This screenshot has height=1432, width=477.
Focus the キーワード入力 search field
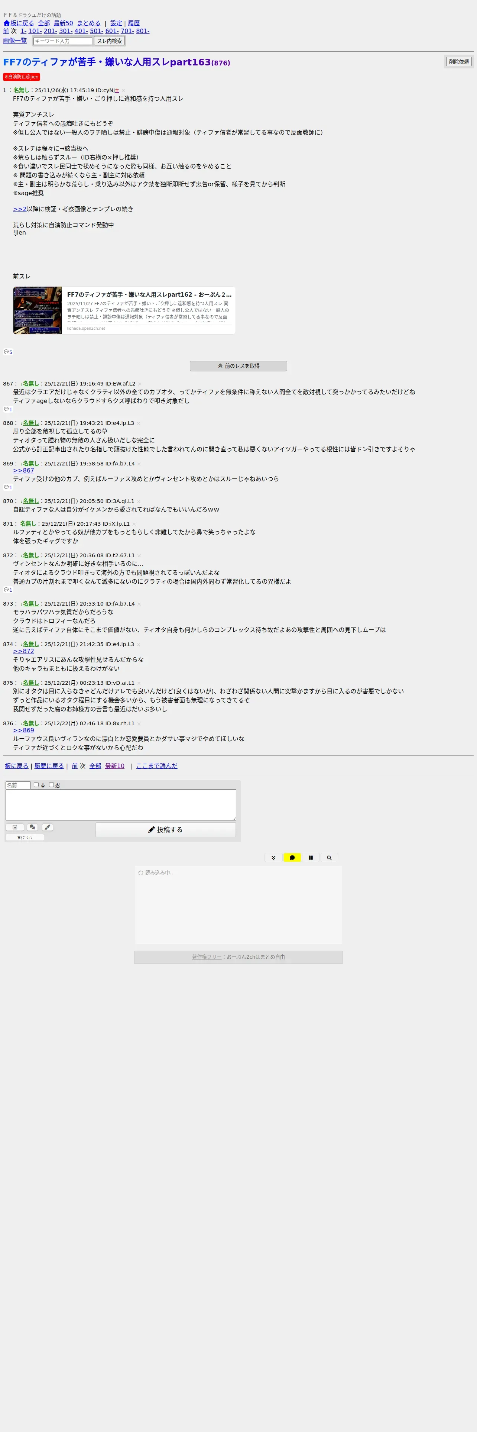[63, 41]
